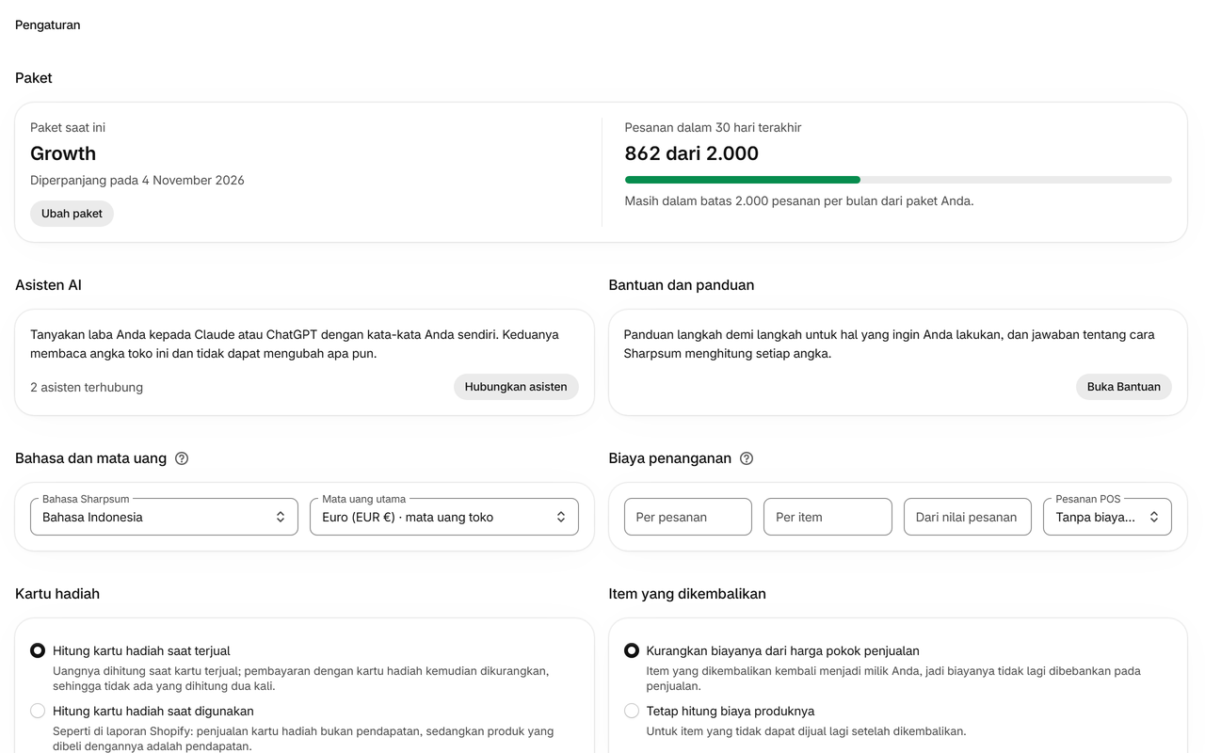Click 'Pesanan dalam 30 hari terakhir' label

[x=714, y=127]
